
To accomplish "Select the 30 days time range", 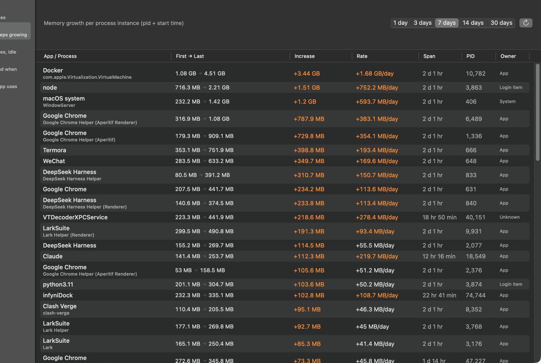I will coord(501,23).
